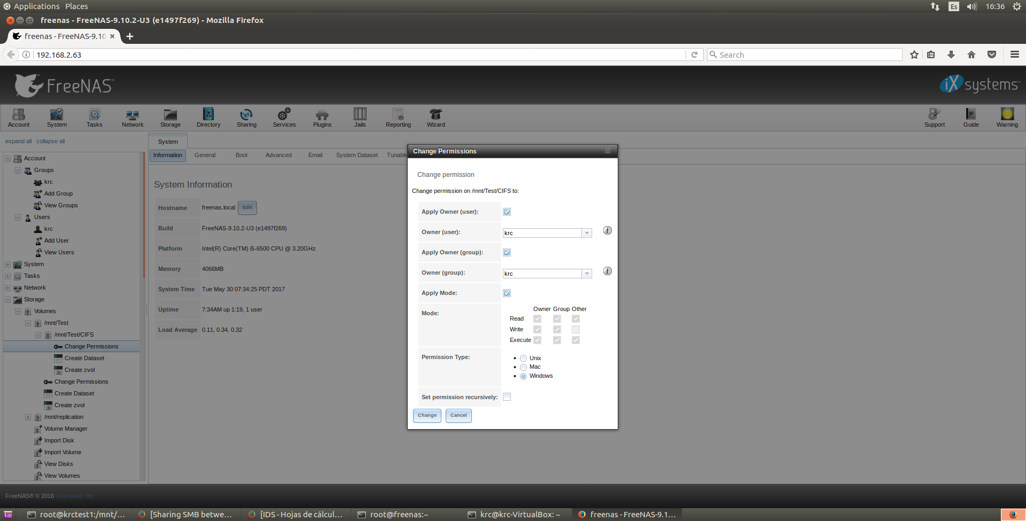Click the collapse all link

coord(51,141)
